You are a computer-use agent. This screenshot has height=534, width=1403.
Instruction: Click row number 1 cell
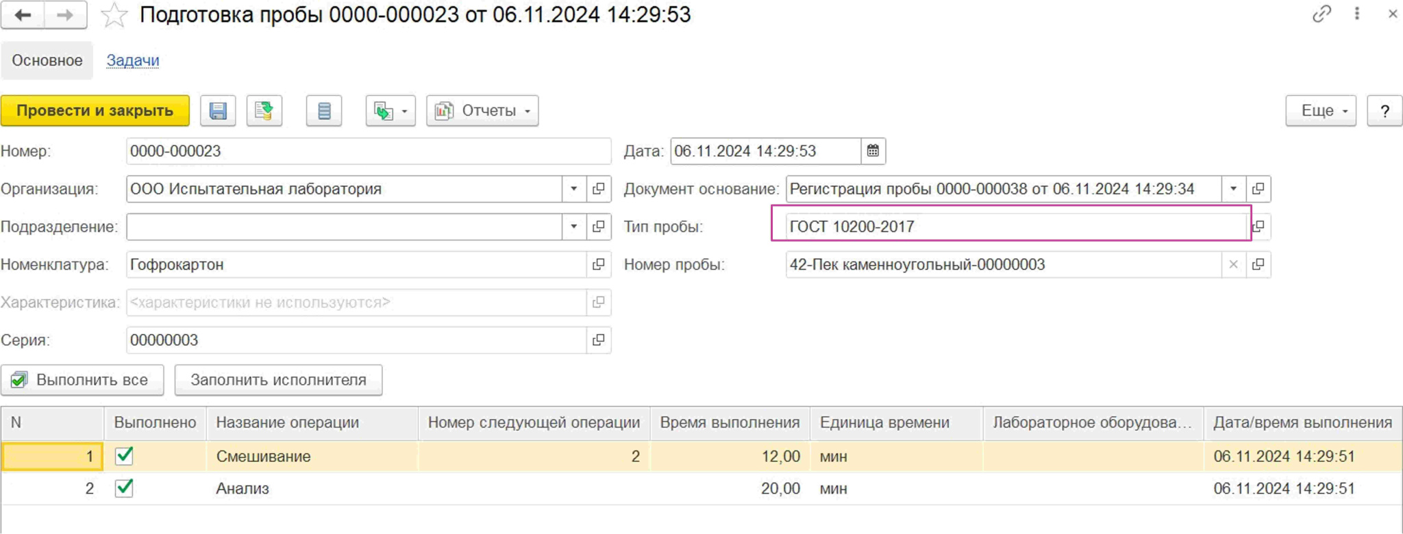(x=53, y=457)
